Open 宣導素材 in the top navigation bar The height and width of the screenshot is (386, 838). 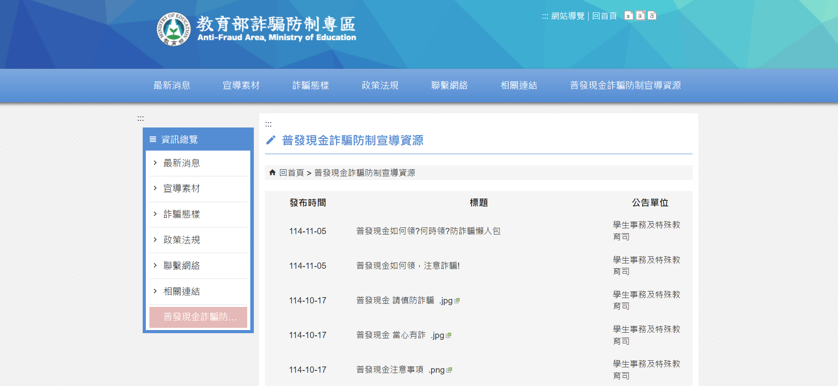coord(241,85)
